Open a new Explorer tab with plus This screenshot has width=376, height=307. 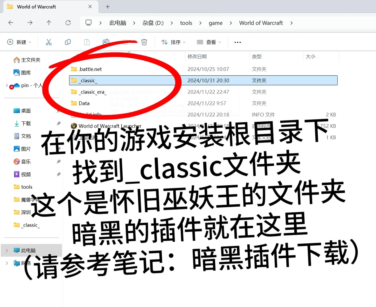[x=108, y=7]
